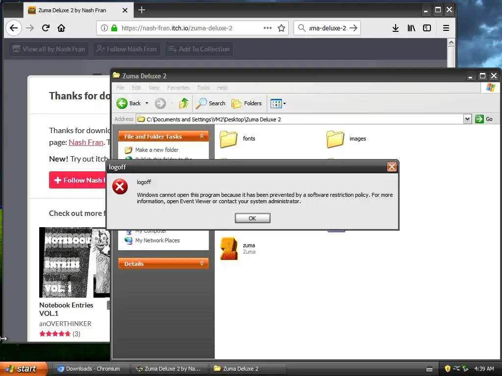Screen dimensions: 502x376
Task: Click Add To Collection button
Action: click(x=199, y=49)
